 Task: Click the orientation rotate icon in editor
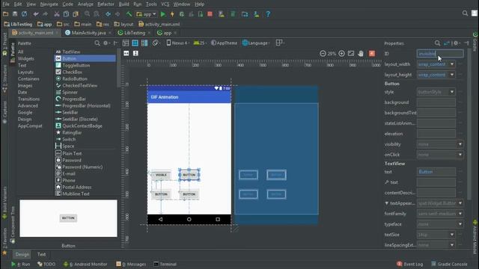pyautogui.click(x=156, y=43)
